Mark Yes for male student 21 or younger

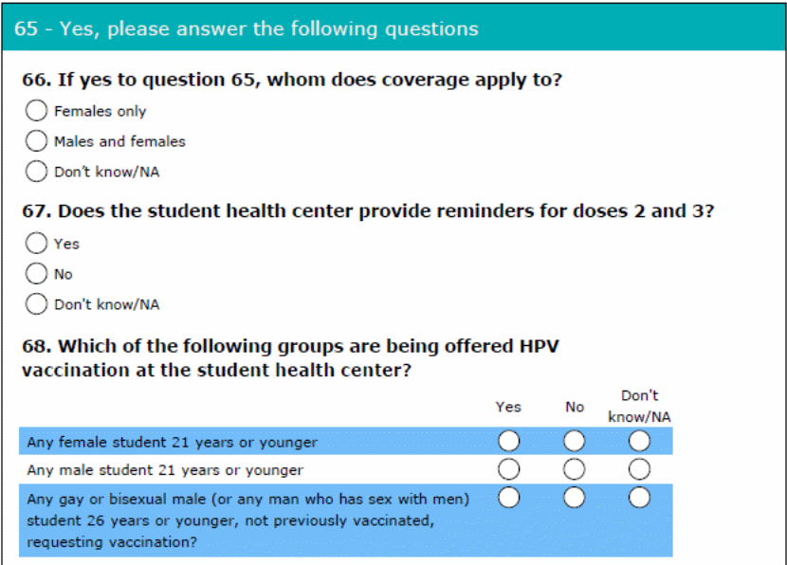[509, 469]
